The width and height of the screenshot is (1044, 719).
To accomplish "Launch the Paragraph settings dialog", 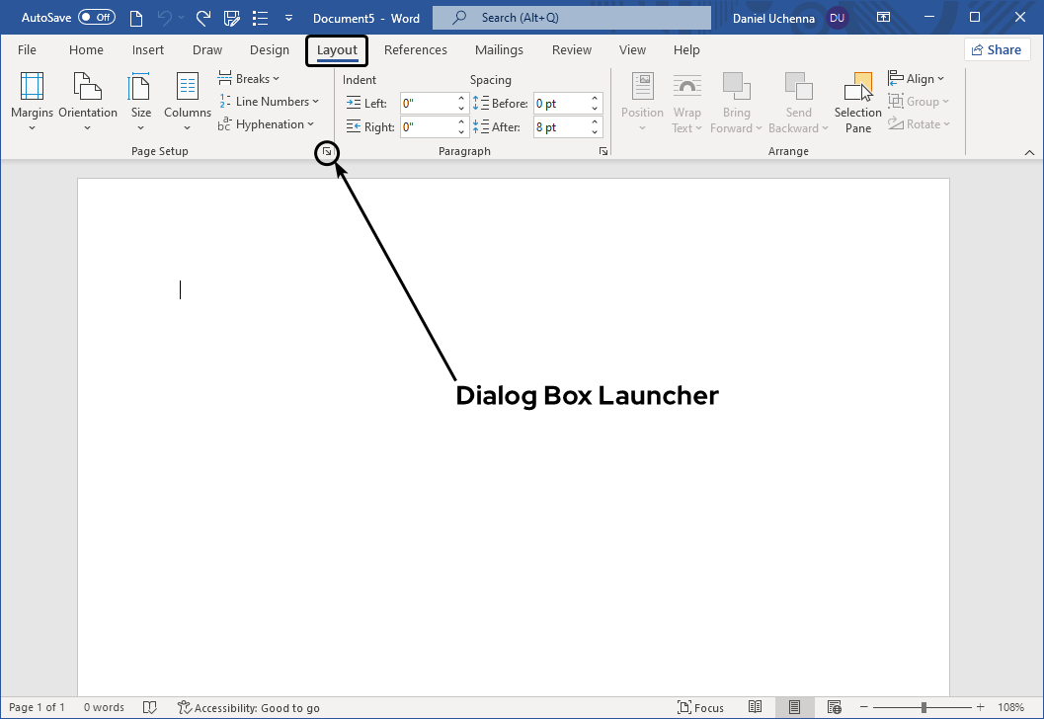I will click(602, 152).
